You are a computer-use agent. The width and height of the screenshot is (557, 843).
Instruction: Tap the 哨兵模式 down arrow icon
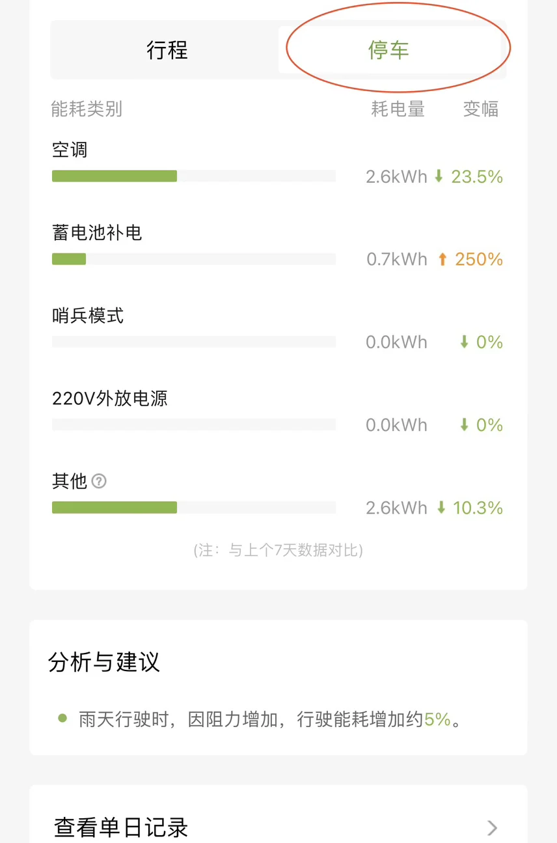click(x=464, y=342)
